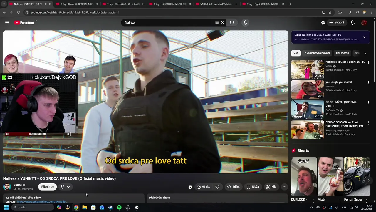Viewport: 376px width, 212px height.
Task: Install app icon in address bar
Action: click(324, 12)
